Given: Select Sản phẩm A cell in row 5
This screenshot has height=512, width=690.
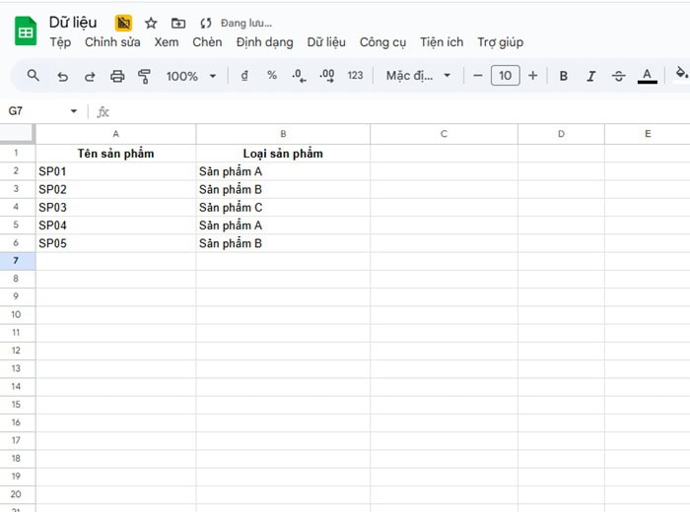Looking at the screenshot, I should click(x=283, y=225).
